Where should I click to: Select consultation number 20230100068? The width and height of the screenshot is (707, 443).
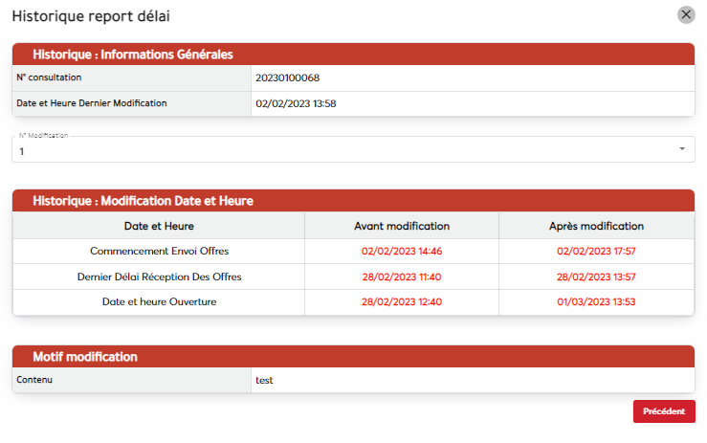287,78
